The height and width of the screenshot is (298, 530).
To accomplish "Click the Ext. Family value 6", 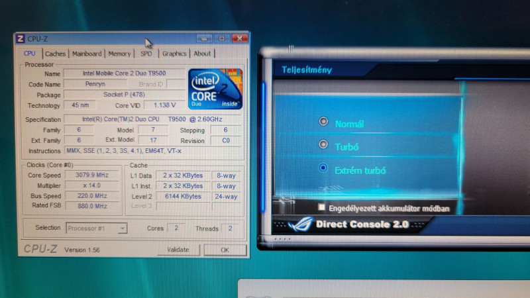I will coord(79,140).
